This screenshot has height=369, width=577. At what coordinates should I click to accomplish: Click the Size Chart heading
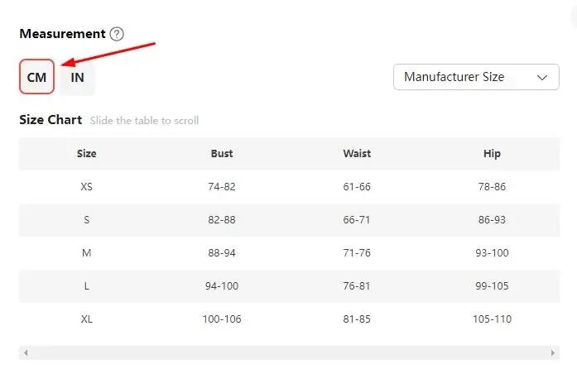click(x=50, y=120)
